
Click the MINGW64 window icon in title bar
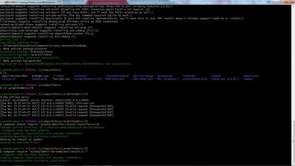pyautogui.click(x=2, y=2)
